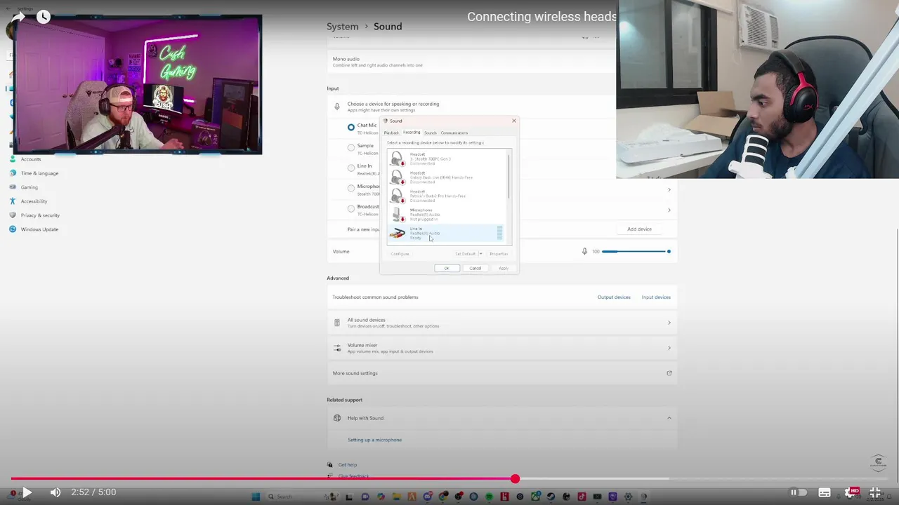Click the Set Default button
The image size is (899, 505).
465,254
